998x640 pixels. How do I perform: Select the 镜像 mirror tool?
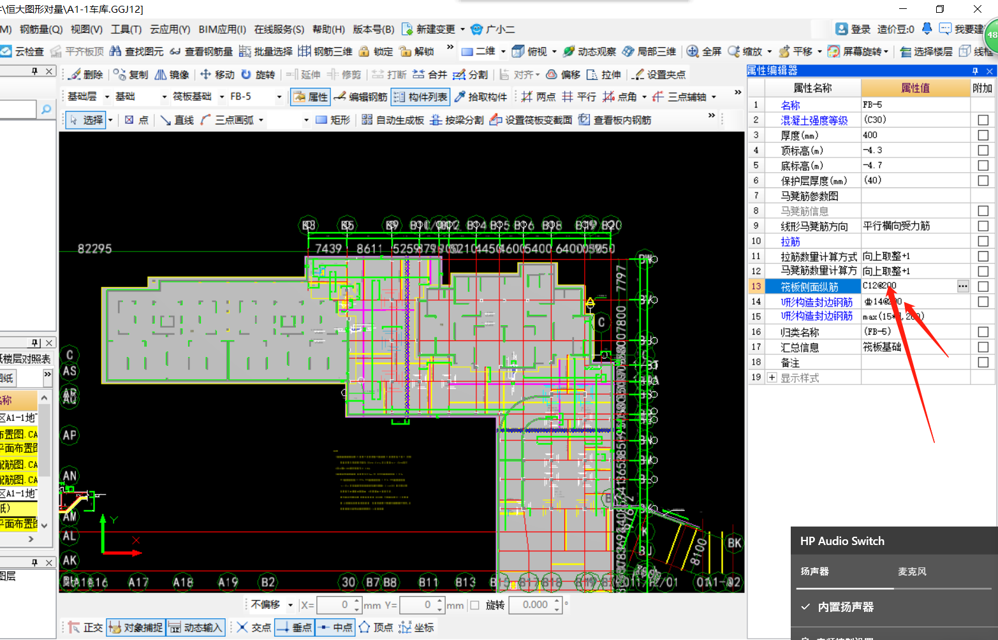(172, 75)
